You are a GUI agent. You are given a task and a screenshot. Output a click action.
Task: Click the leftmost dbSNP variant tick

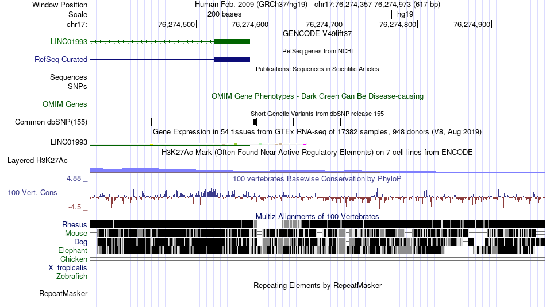click(x=152, y=122)
